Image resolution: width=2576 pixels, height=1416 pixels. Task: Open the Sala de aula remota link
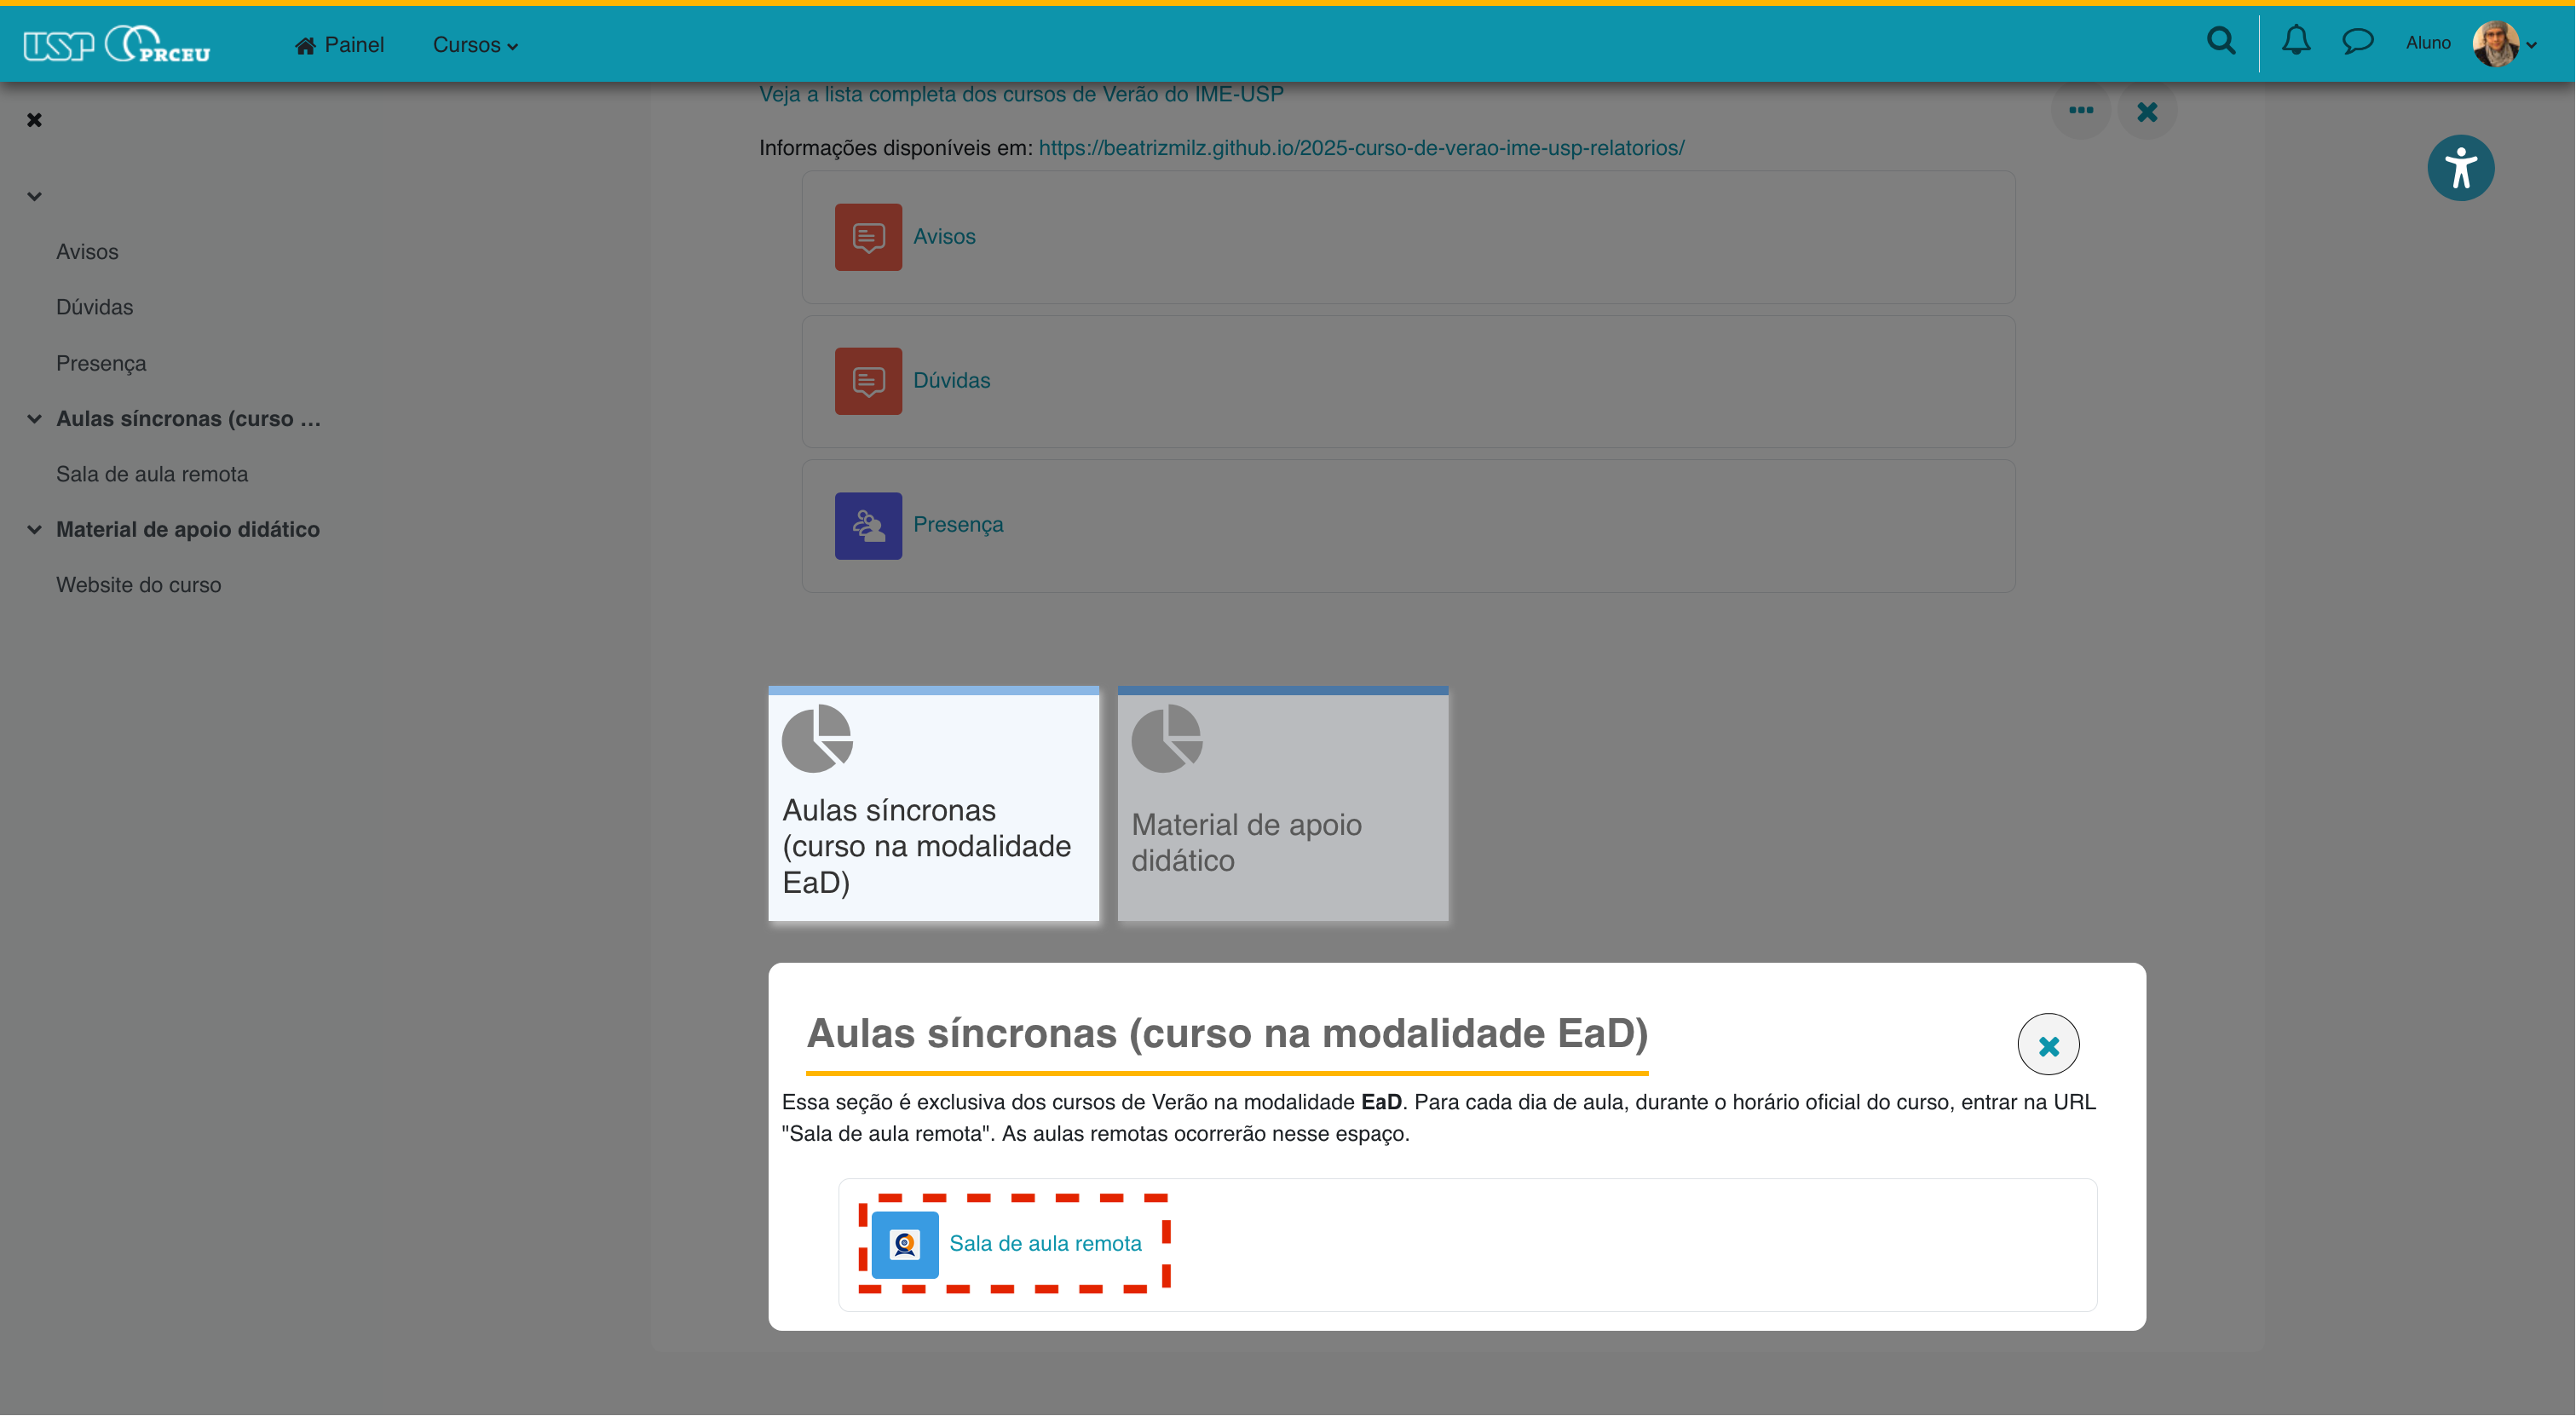tap(1045, 1244)
